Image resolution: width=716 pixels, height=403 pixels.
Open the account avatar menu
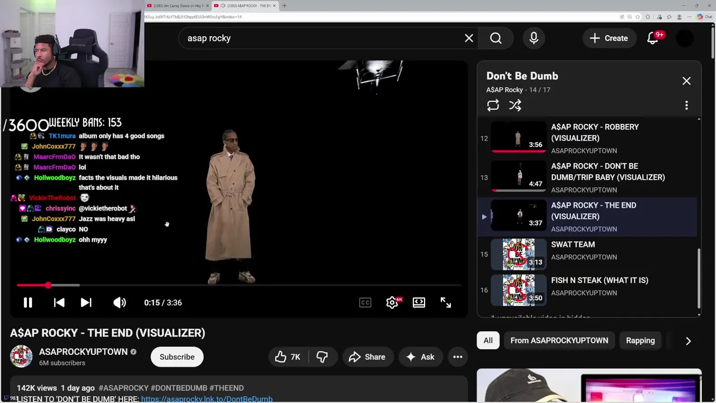[x=685, y=38]
